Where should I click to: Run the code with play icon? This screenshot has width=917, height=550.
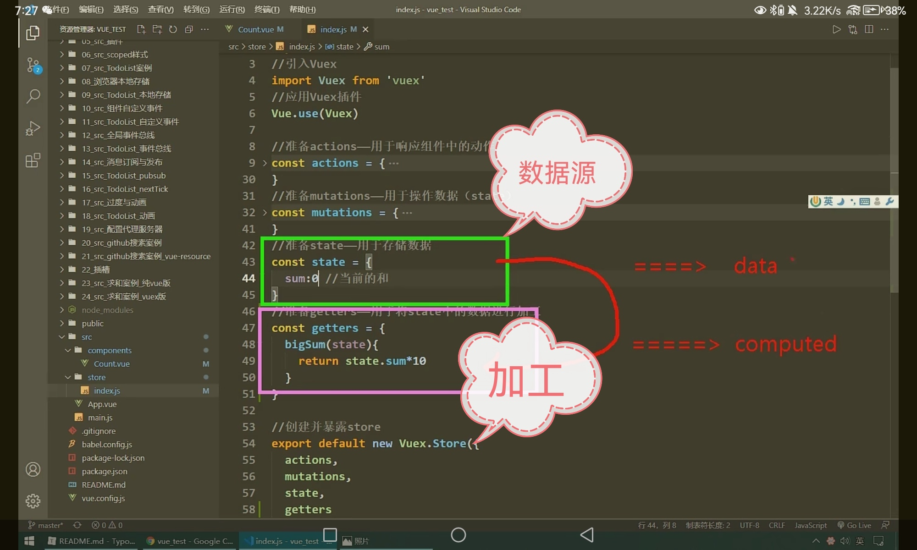click(836, 29)
